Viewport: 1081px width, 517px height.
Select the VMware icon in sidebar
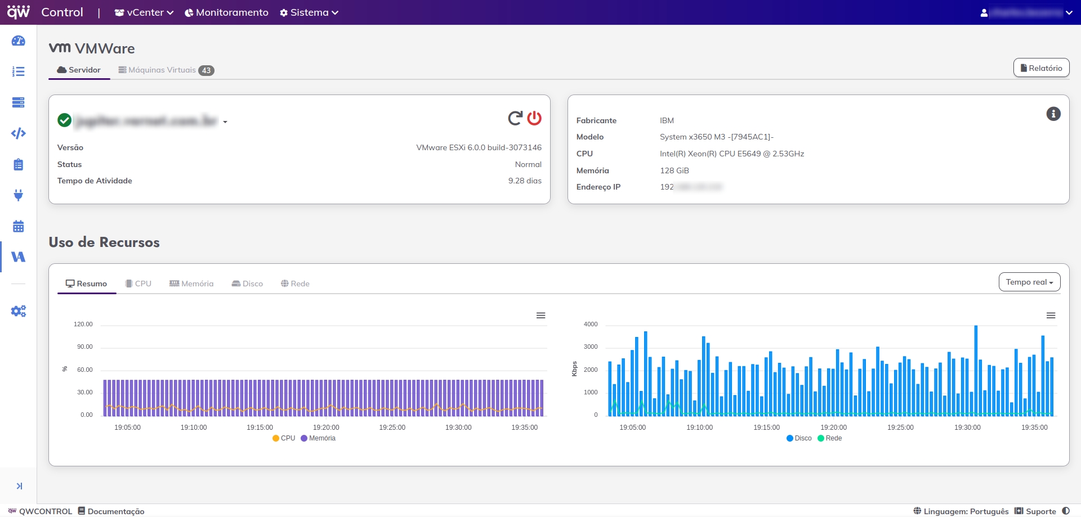tap(18, 257)
